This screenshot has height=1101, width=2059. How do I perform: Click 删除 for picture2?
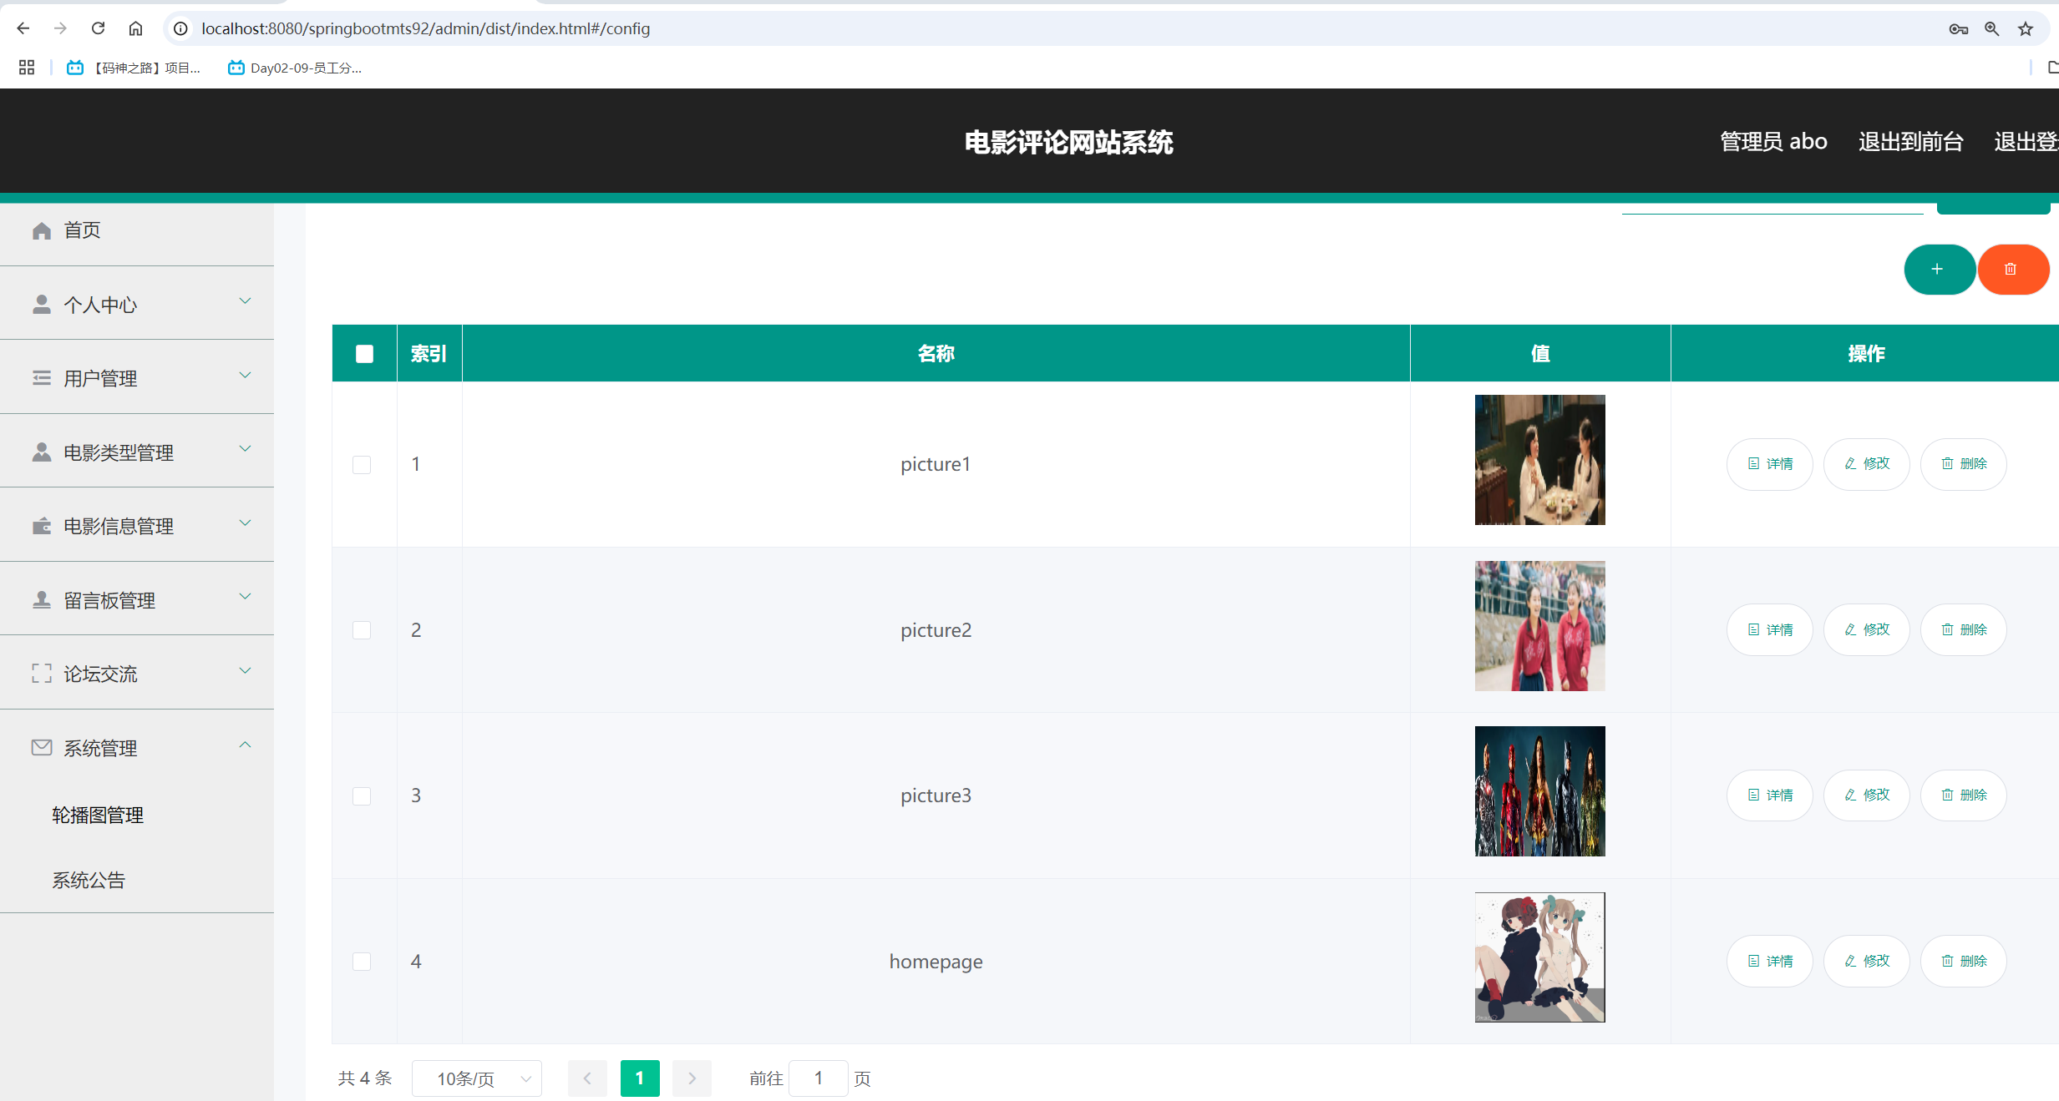(x=1964, y=629)
